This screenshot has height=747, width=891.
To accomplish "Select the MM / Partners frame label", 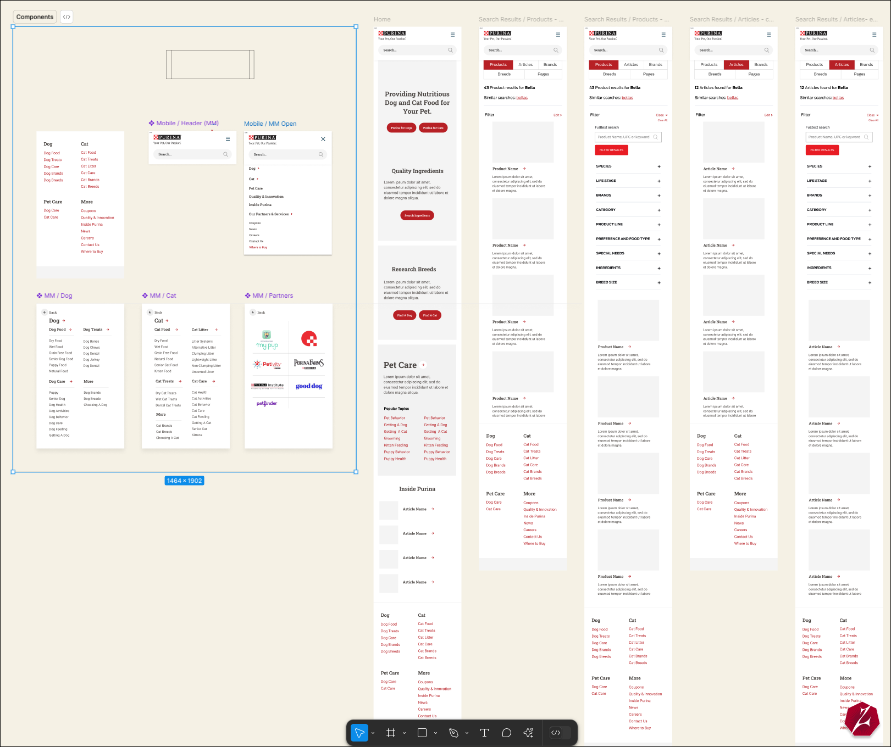I will coord(269,296).
